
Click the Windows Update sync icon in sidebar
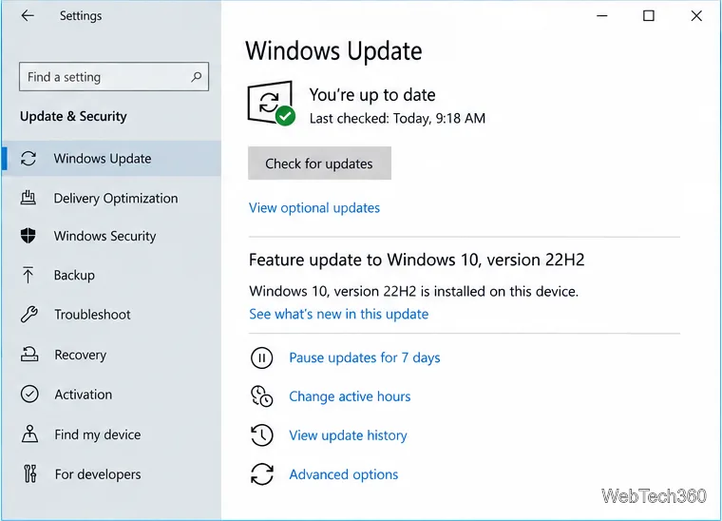click(28, 159)
